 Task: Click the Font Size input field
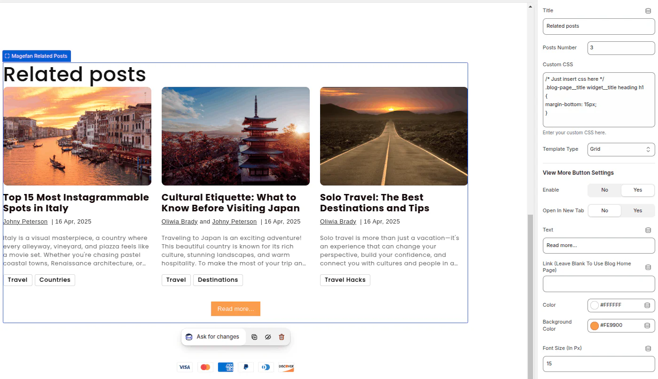[x=599, y=364]
